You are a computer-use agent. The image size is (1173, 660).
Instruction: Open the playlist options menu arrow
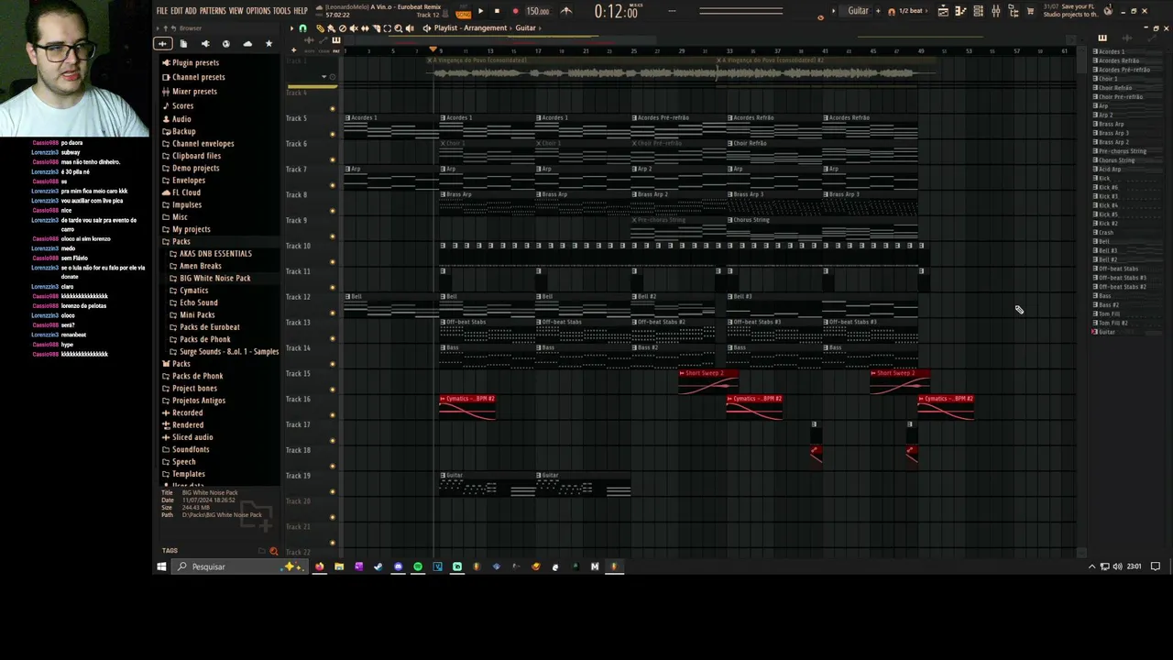(291, 28)
